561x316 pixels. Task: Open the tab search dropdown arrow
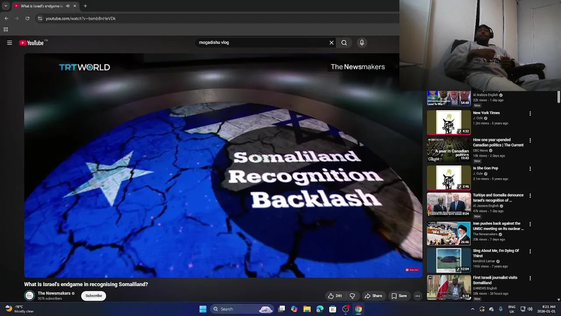tap(5, 6)
